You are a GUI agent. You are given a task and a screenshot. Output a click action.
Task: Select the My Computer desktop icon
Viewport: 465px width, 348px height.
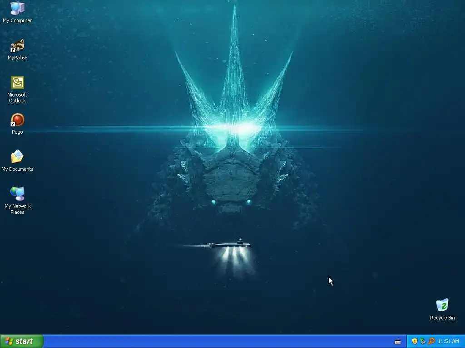click(x=17, y=12)
